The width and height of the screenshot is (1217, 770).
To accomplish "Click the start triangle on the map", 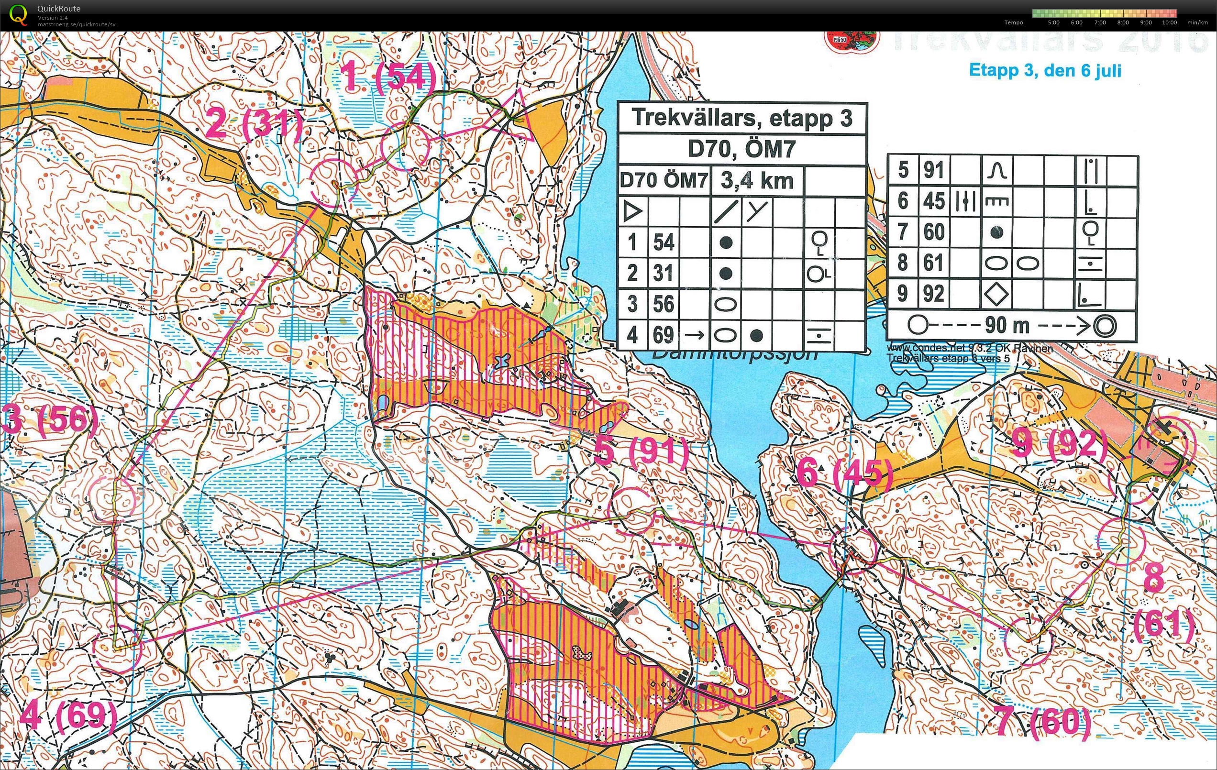I will (x=514, y=118).
